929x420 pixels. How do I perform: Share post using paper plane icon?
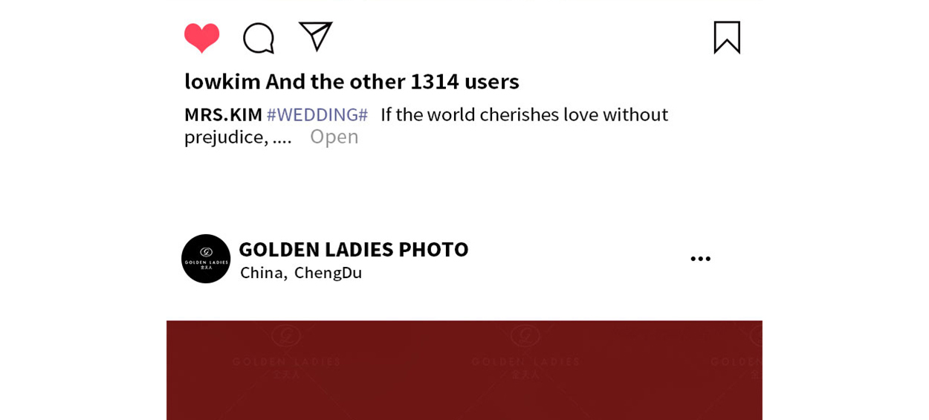tap(315, 36)
